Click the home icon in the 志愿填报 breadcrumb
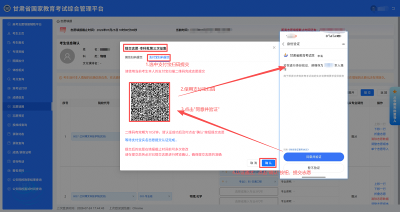 58,21
